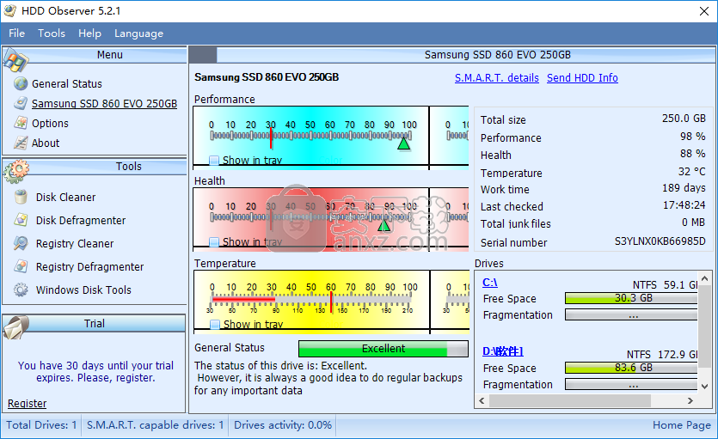Click the drives list scroll down arrow
Viewport: 718px width, 439px height.
(705, 387)
